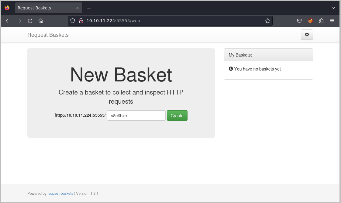Click the insecure connection padlock icon
The image size is (341, 203).
tap(81, 21)
